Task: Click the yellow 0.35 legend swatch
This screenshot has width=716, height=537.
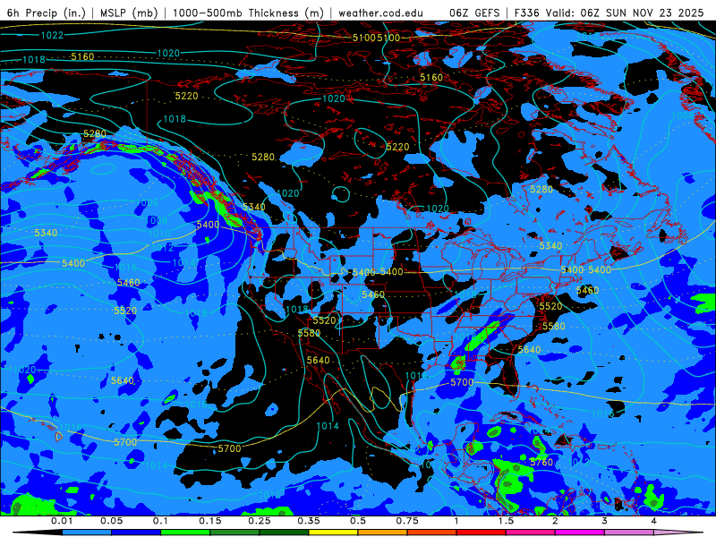Action: [333, 533]
